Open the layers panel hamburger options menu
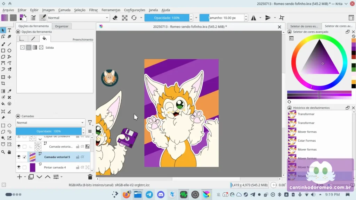Image resolution: width=356 pixels, height=200 pixels. (x=90, y=131)
